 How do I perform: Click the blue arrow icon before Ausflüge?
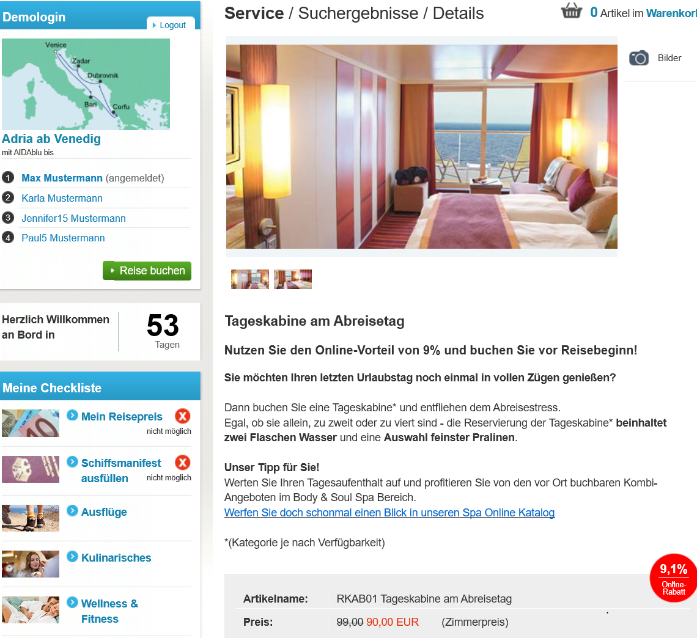(x=72, y=511)
